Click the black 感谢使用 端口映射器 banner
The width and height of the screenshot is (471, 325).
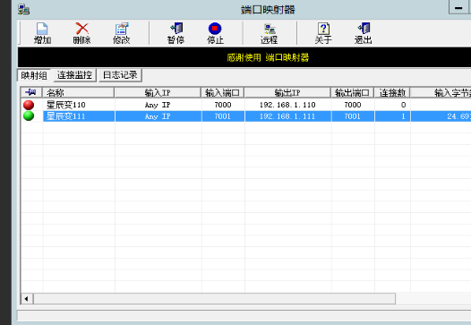click(x=244, y=57)
